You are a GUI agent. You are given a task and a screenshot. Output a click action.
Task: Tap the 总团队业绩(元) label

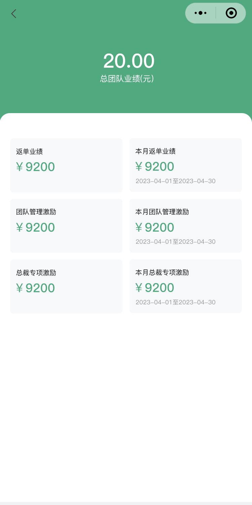pos(127,79)
